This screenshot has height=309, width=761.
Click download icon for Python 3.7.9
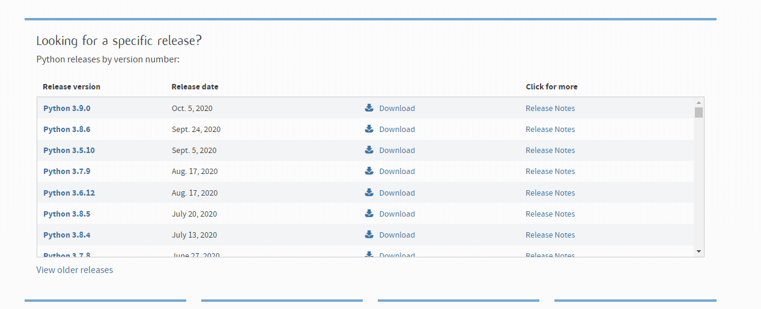coord(369,171)
